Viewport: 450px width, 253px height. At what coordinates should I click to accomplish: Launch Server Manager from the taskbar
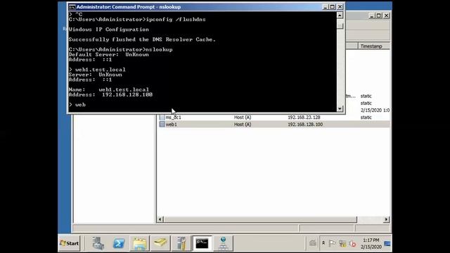(98, 243)
